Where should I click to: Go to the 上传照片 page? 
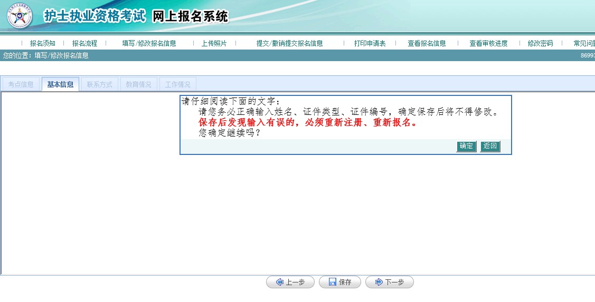tap(214, 43)
